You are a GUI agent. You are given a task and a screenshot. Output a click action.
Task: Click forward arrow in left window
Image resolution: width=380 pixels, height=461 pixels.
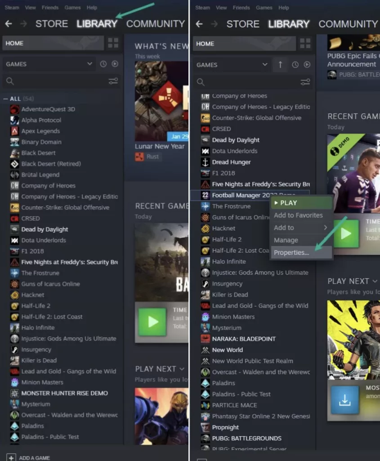point(23,24)
